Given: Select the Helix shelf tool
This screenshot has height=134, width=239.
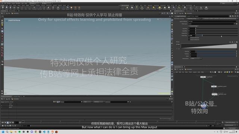Looking at the screenshot, I should 79,8.
